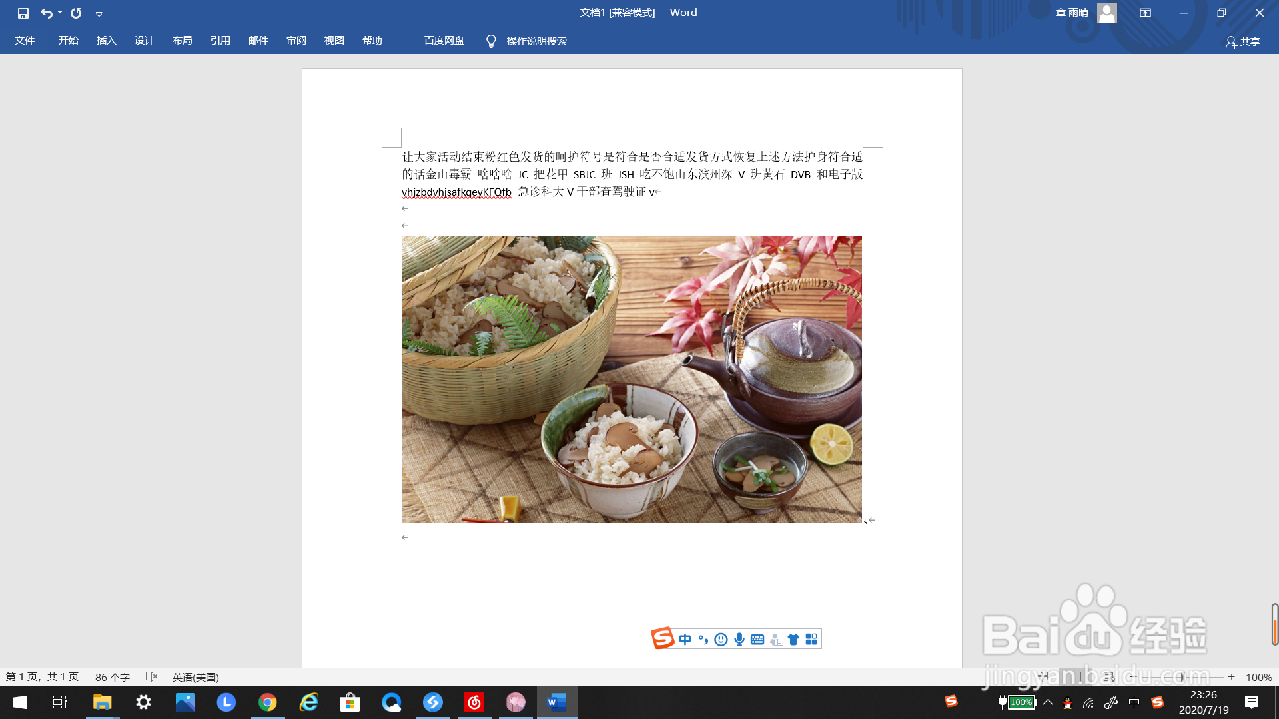
Task: Click the Sogou voice input microphone icon
Action: coord(738,638)
